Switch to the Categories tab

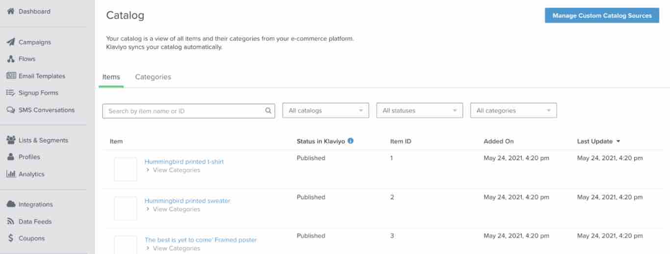click(x=153, y=77)
